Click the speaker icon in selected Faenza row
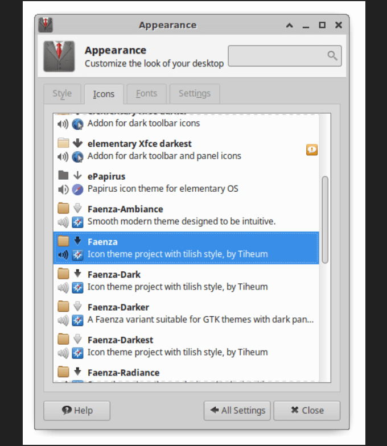Viewport: 387px width, 446px height. coord(63,255)
